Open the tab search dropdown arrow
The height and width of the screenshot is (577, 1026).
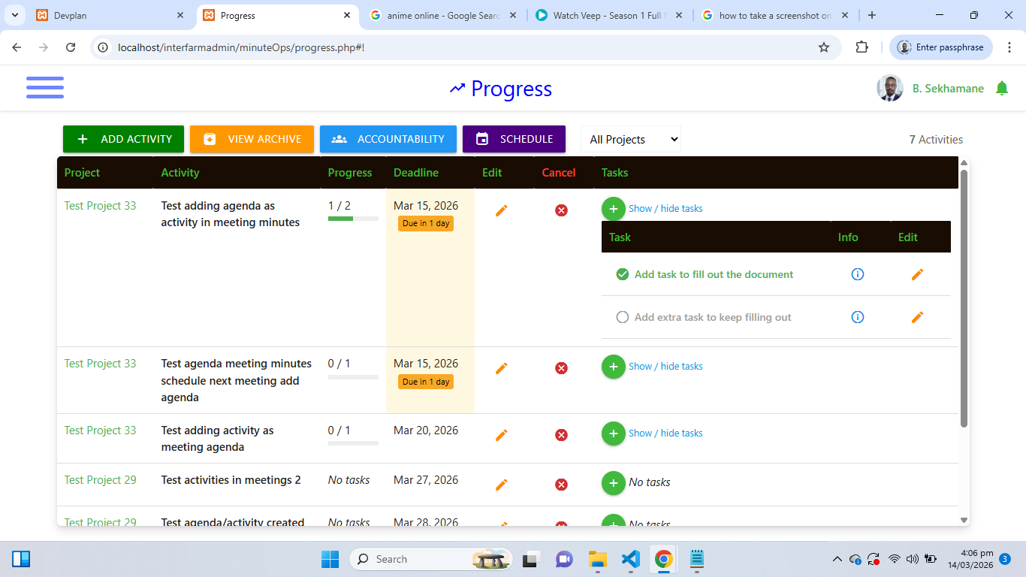pyautogui.click(x=15, y=15)
